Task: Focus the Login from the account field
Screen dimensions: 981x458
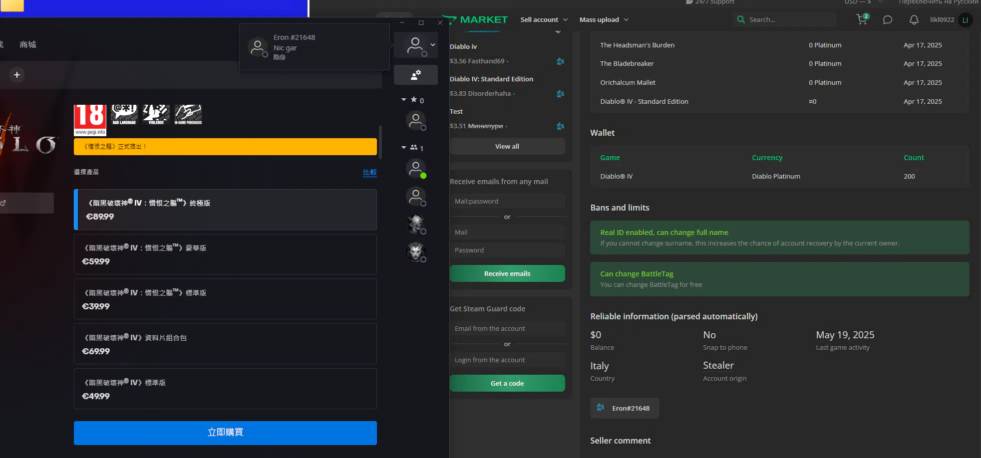Action: pyautogui.click(x=507, y=360)
